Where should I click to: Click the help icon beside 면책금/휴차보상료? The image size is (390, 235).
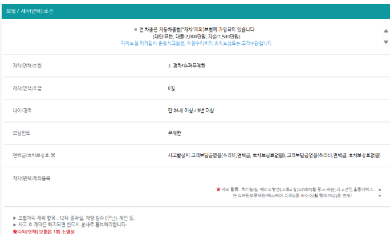(53, 155)
